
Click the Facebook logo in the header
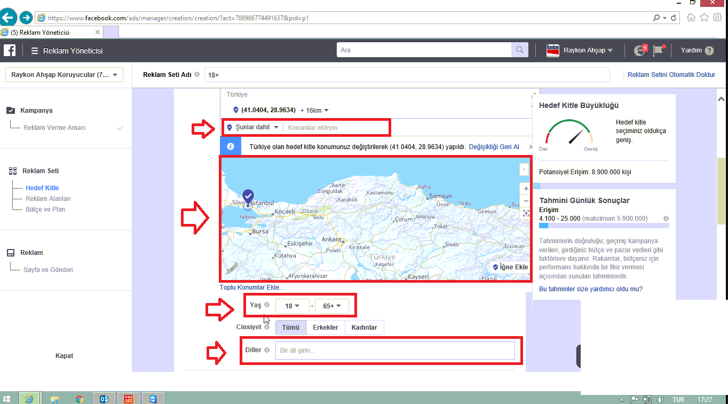tap(9, 51)
